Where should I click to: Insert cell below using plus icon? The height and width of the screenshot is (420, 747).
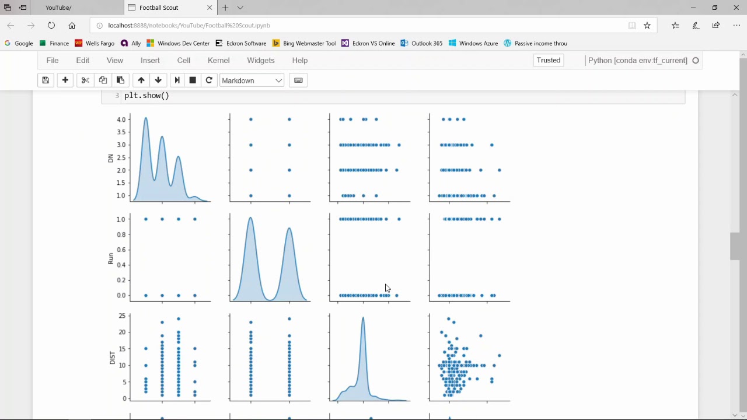tap(65, 80)
